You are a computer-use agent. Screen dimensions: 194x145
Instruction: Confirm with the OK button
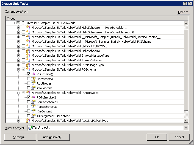(157, 137)
